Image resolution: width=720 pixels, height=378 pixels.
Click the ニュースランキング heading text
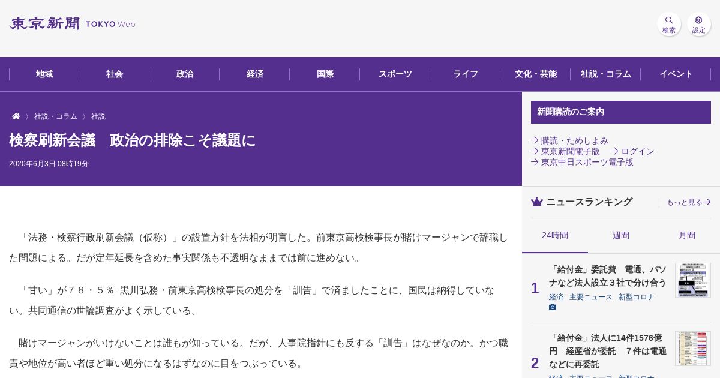pos(589,202)
